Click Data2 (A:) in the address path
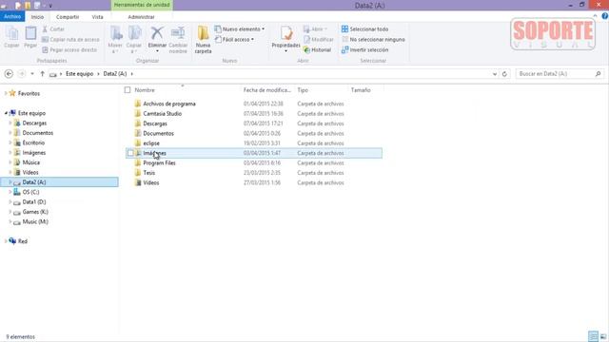The image size is (609, 342). 115,74
